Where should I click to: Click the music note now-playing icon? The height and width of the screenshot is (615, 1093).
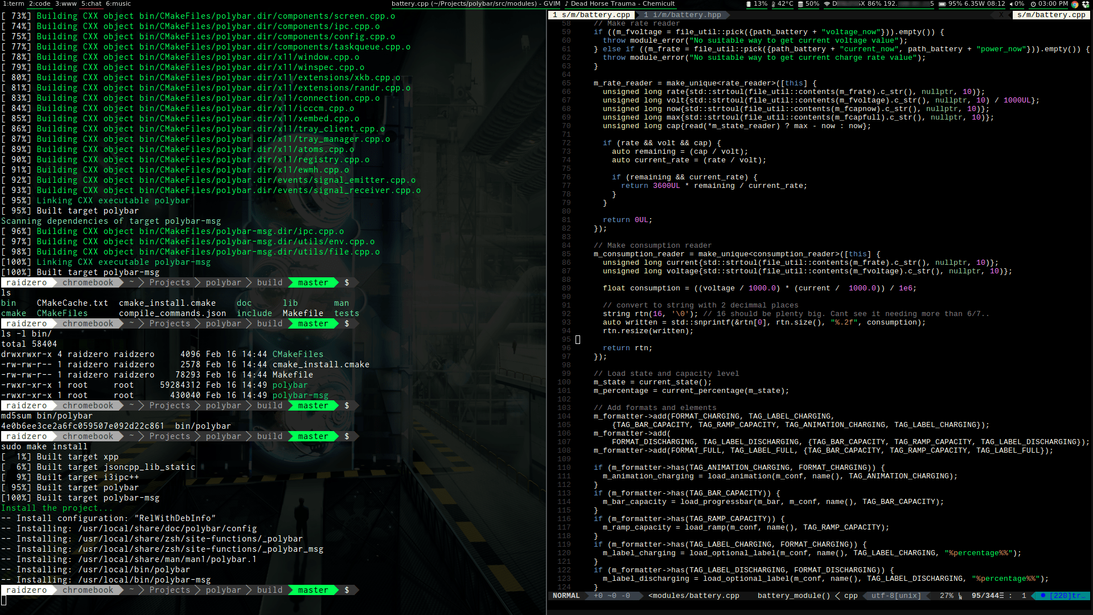[x=566, y=4]
